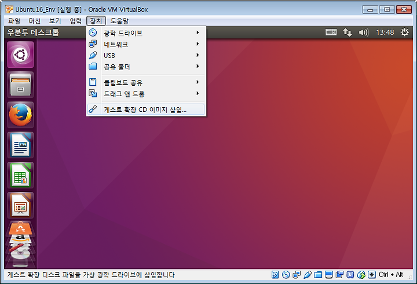
Task: Close the open 장치 menu
Action: click(x=96, y=21)
